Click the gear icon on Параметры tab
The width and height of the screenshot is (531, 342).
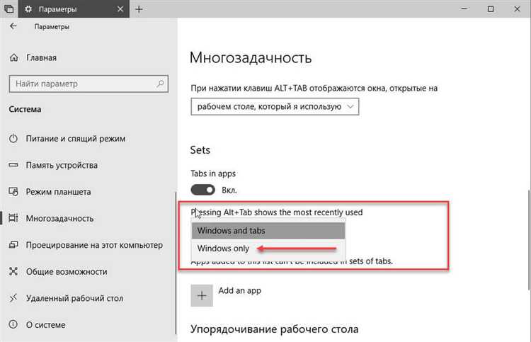[28, 9]
